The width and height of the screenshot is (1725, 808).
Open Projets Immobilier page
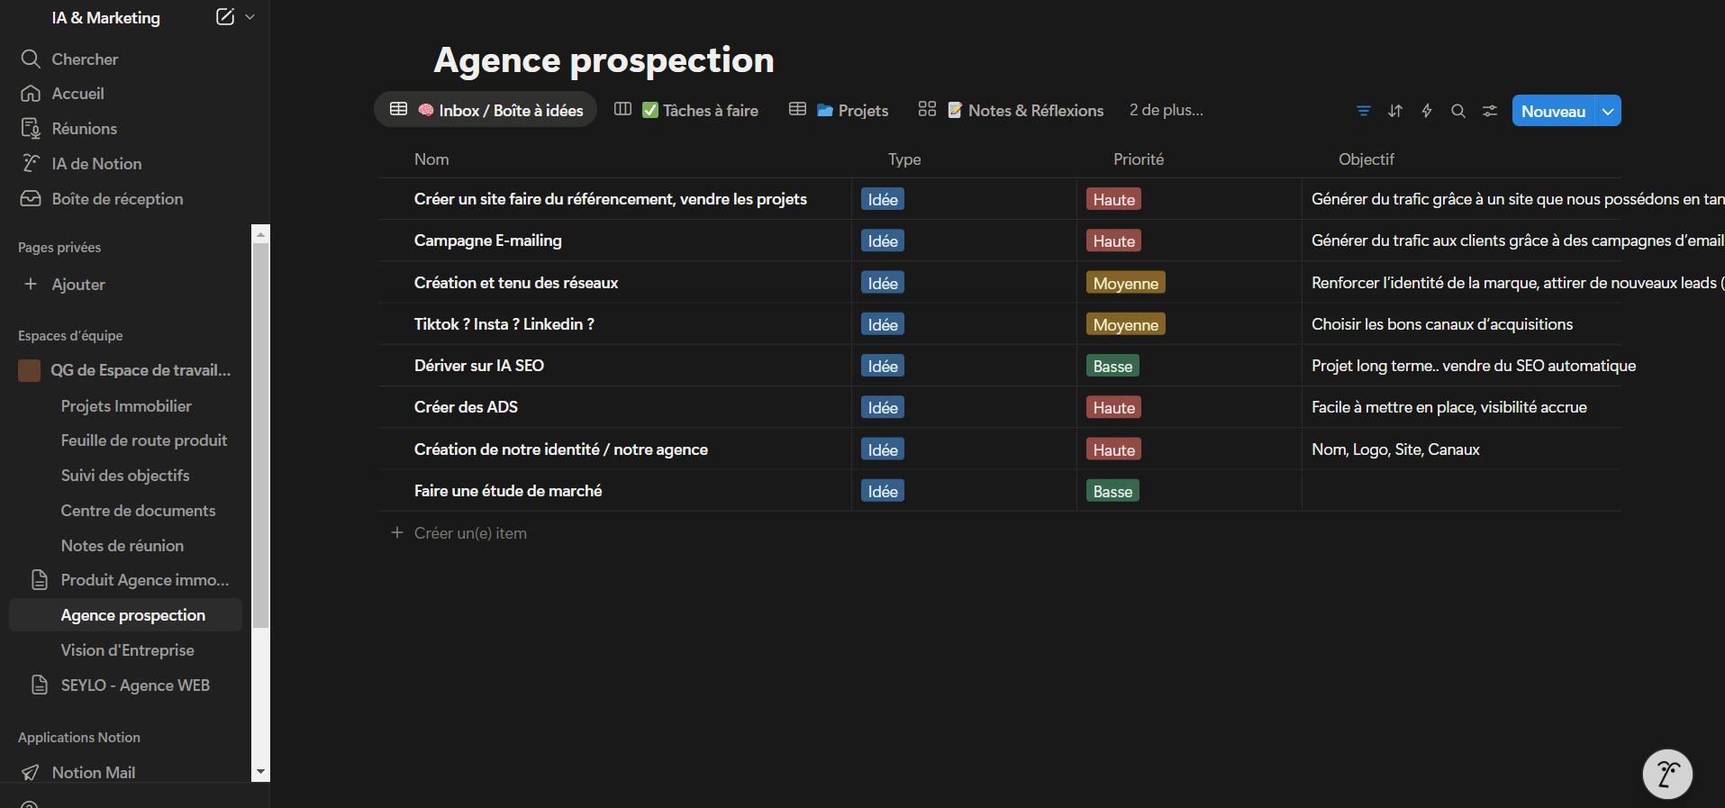tap(126, 406)
